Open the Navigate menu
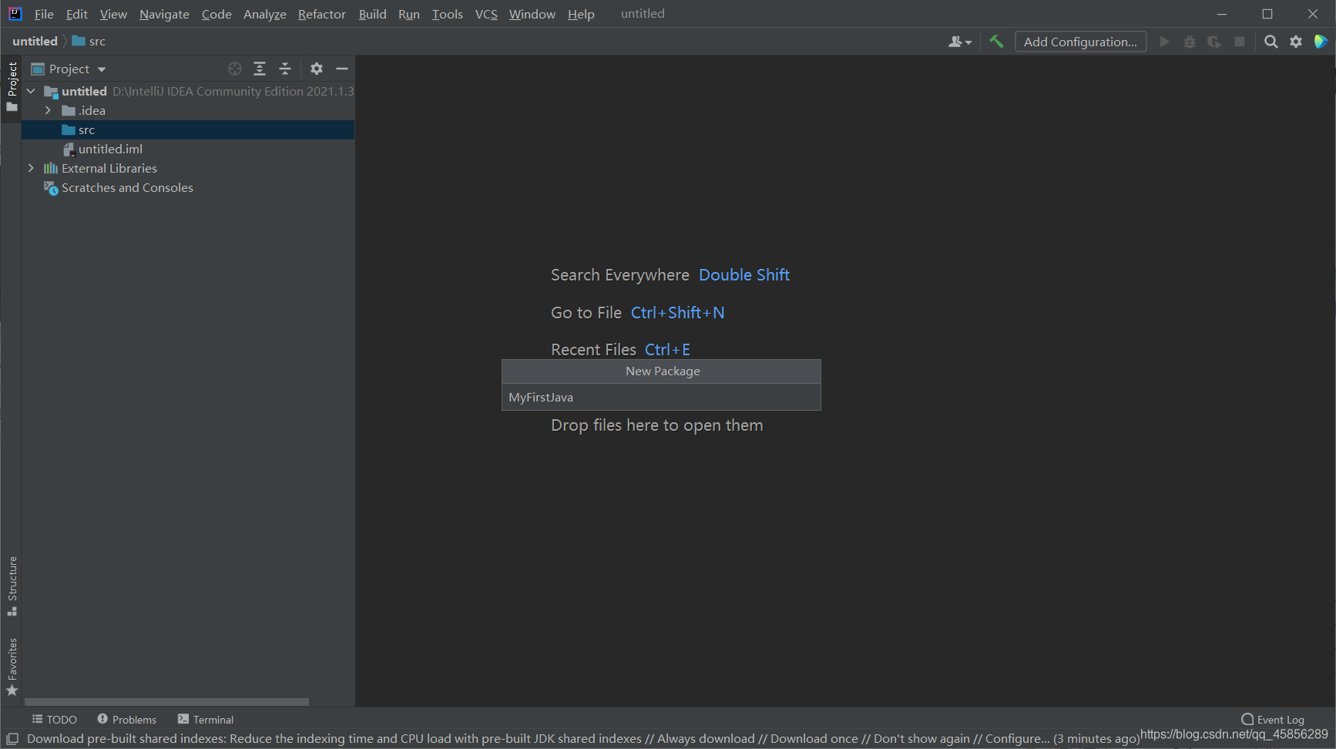The height and width of the screenshot is (749, 1336). (x=164, y=14)
